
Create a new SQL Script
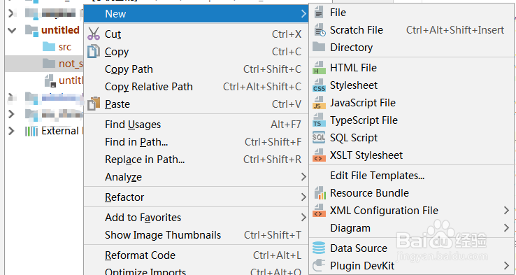click(x=412, y=138)
